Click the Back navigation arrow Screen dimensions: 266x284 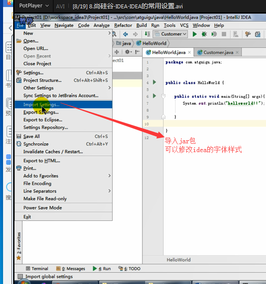point(125,34)
